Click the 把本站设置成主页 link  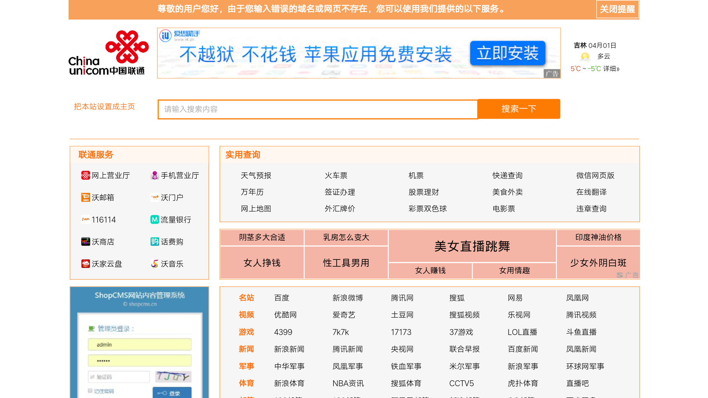(104, 107)
